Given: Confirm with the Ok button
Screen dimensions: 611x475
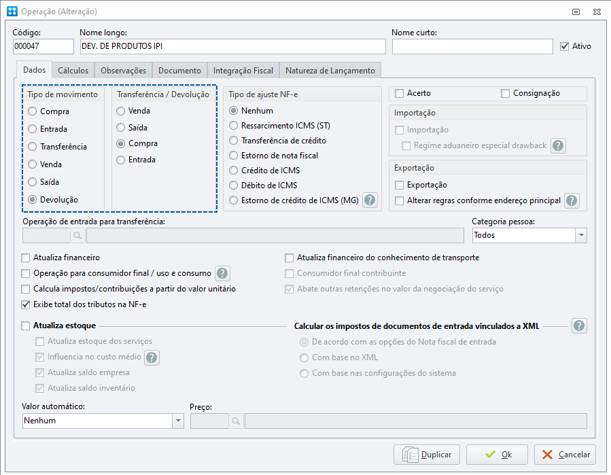Looking at the screenshot, I should coord(497,455).
